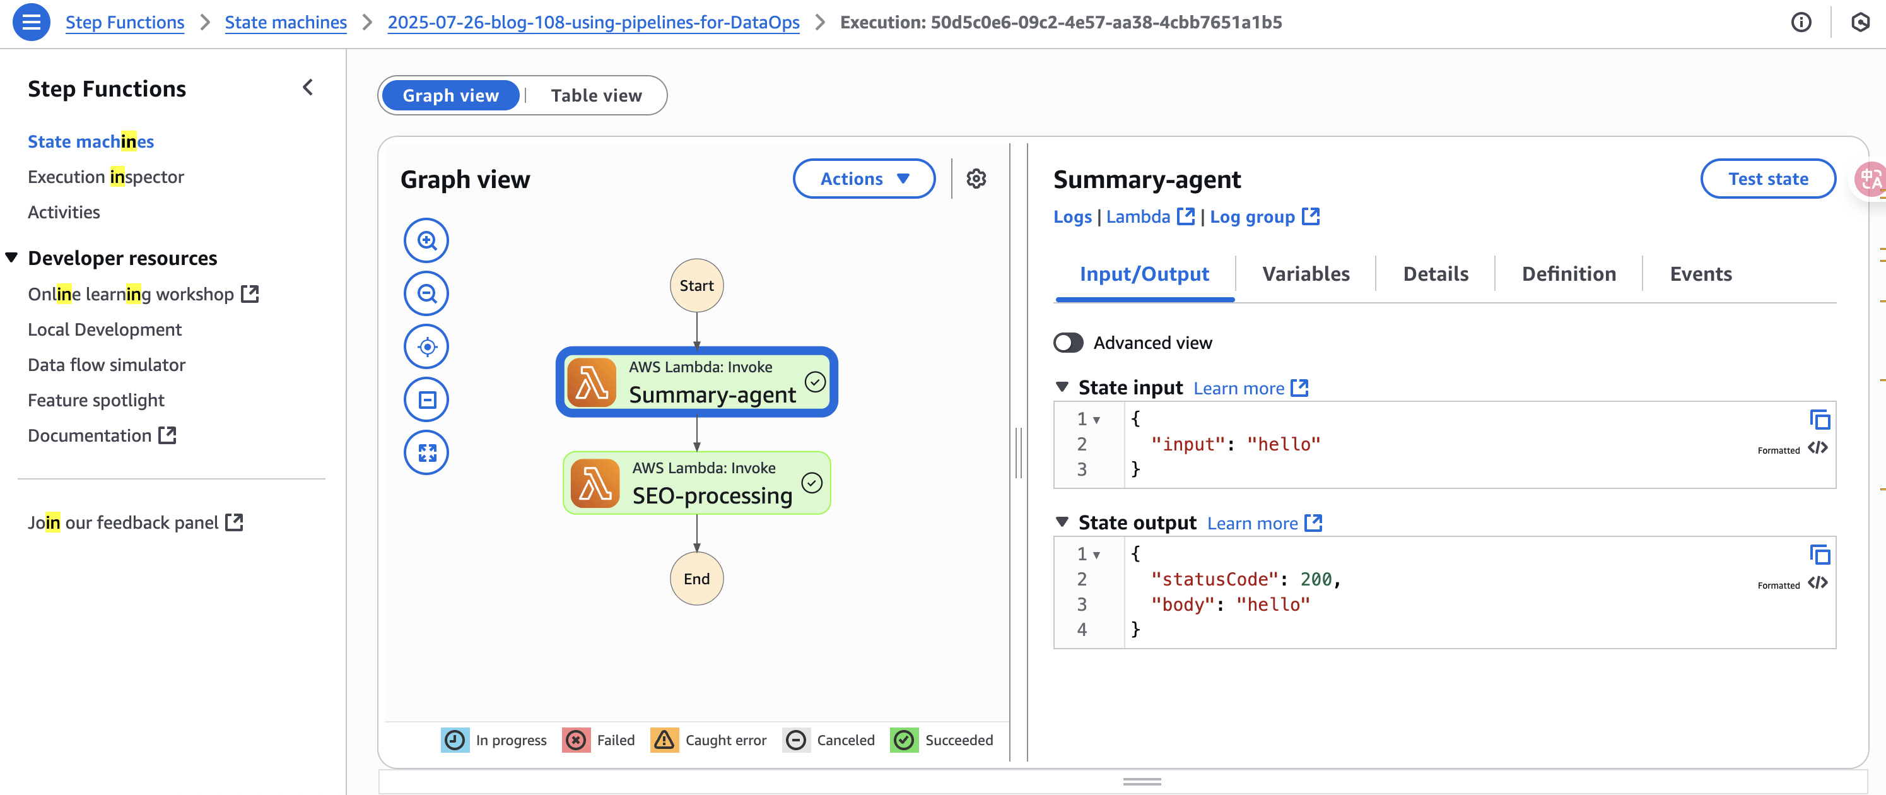
Task: Open Local Development in sidebar
Action: 105,329
